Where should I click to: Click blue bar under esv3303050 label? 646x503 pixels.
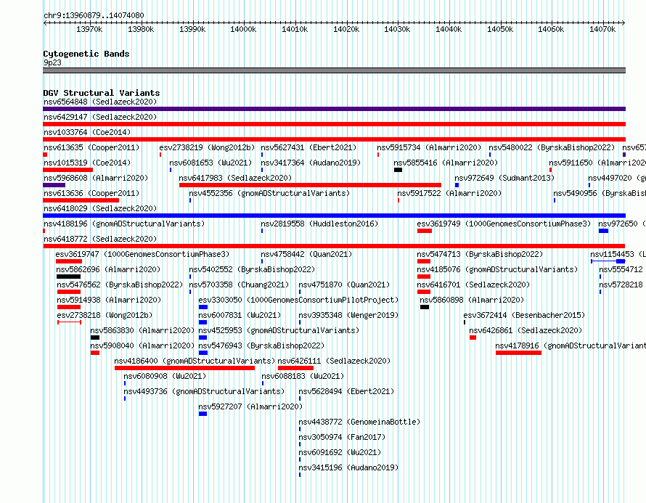click(x=203, y=307)
